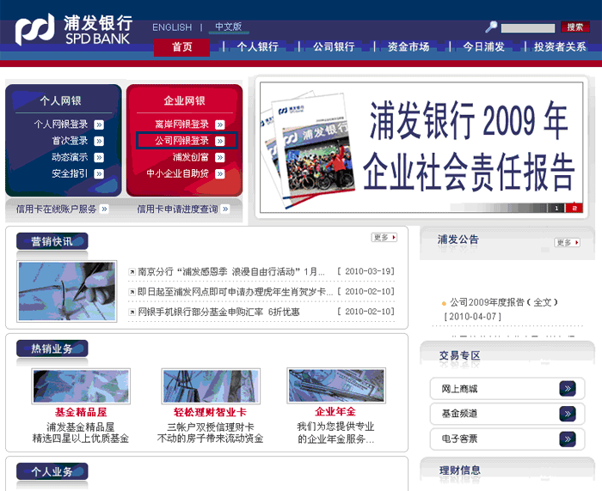
Task: Open the 公司网银登录 link
Action: click(x=182, y=141)
